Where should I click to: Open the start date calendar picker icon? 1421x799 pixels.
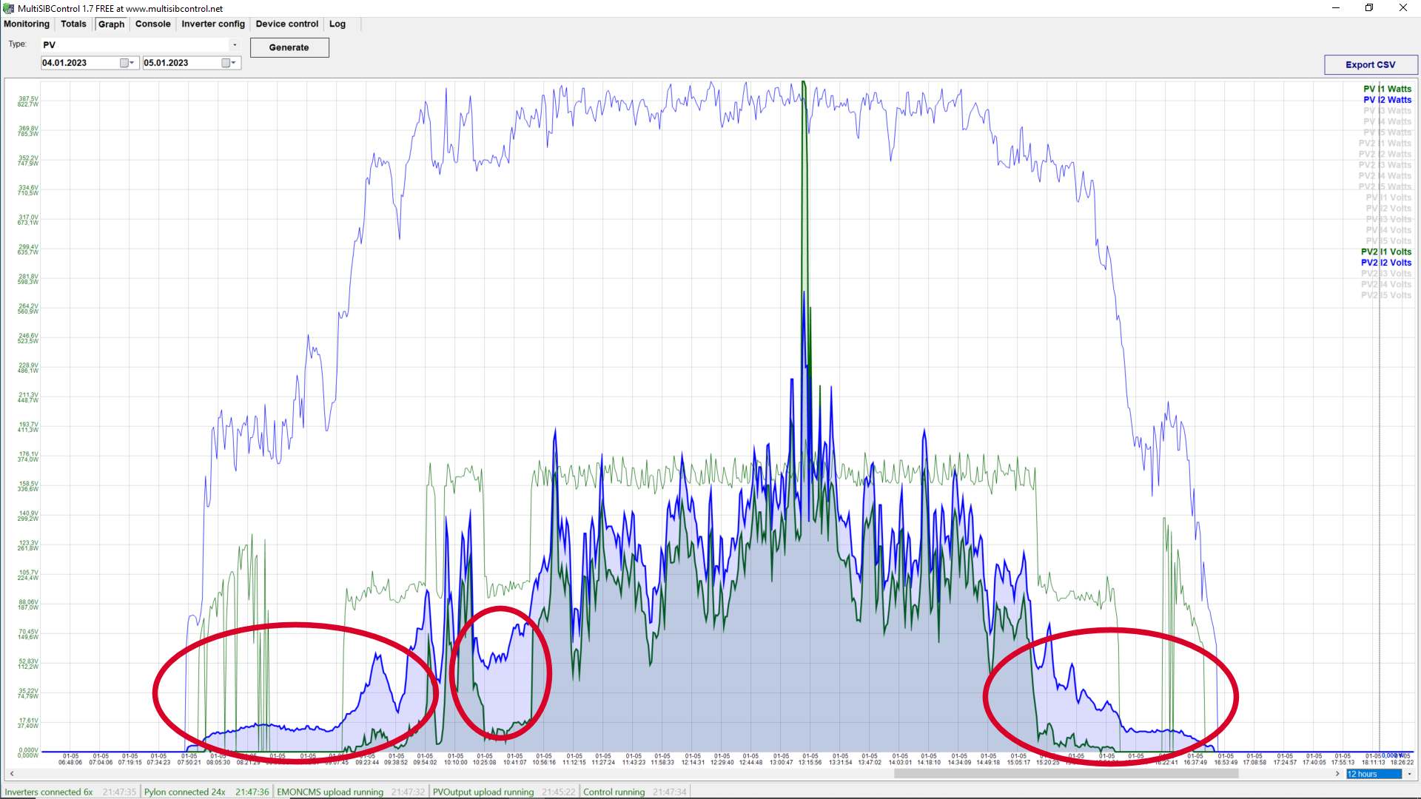tap(124, 63)
